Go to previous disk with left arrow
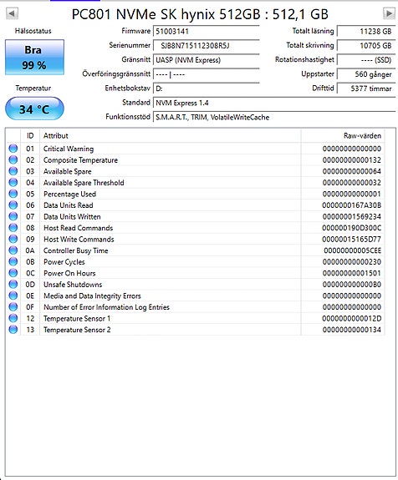 pyautogui.click(x=12, y=13)
